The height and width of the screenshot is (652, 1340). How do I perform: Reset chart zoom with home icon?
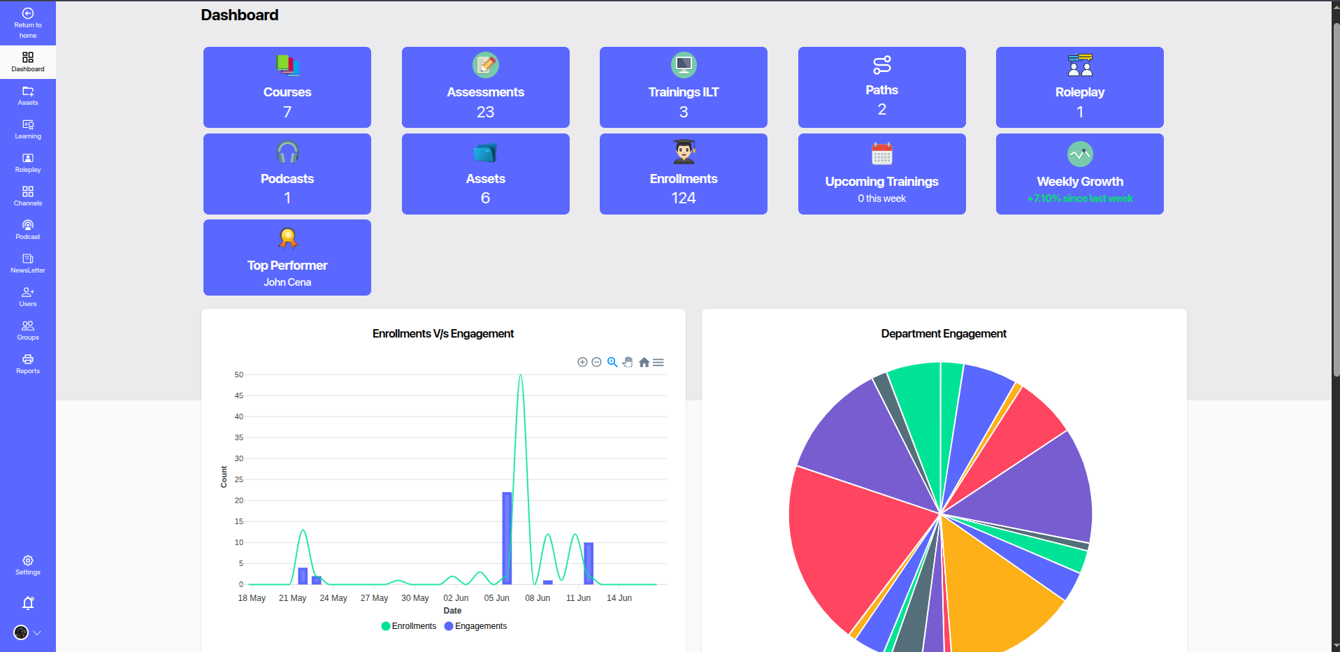[x=644, y=362]
